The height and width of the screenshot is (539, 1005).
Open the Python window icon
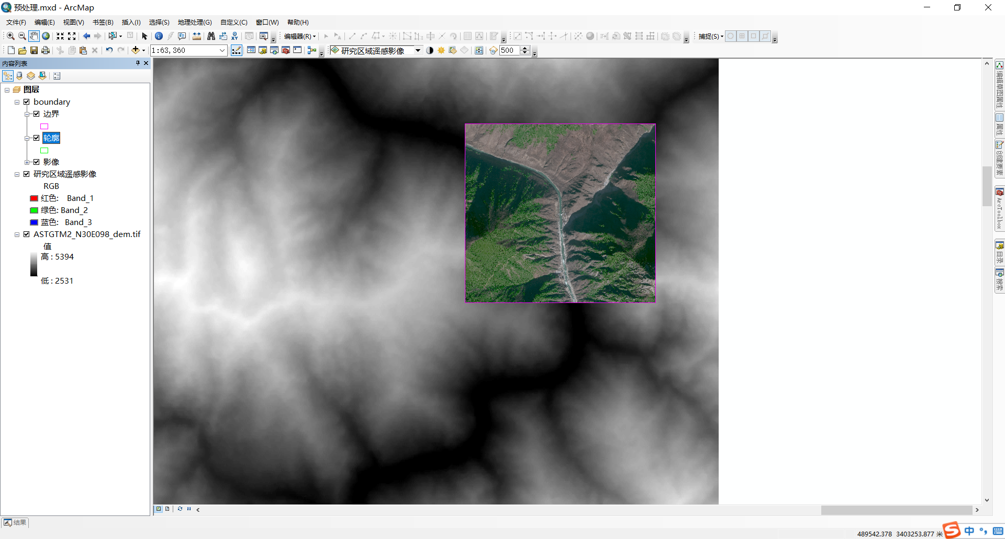pos(297,50)
